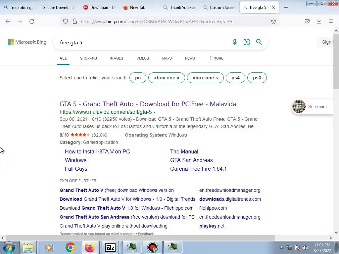Screen dimensions: 339x254
Task: Open the red recorder taskbar app
Action: [152, 247]
